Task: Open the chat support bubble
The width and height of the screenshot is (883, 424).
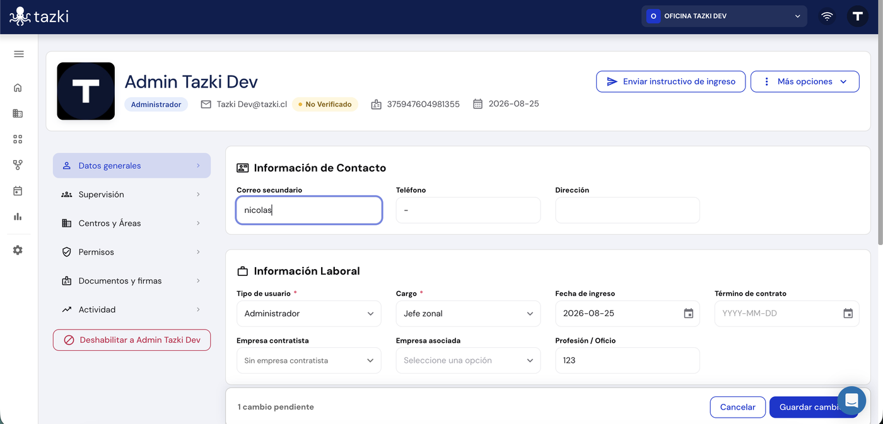Action: (851, 401)
